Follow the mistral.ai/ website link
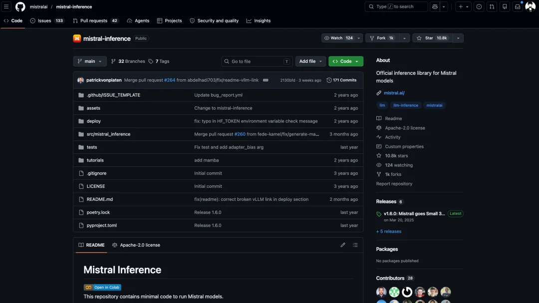This screenshot has width=539, height=303. tap(394, 93)
